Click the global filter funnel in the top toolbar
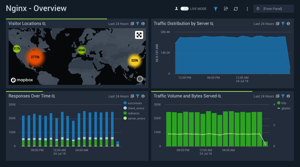Image resolution: width=300 pixels, height=167 pixels. click(x=216, y=9)
